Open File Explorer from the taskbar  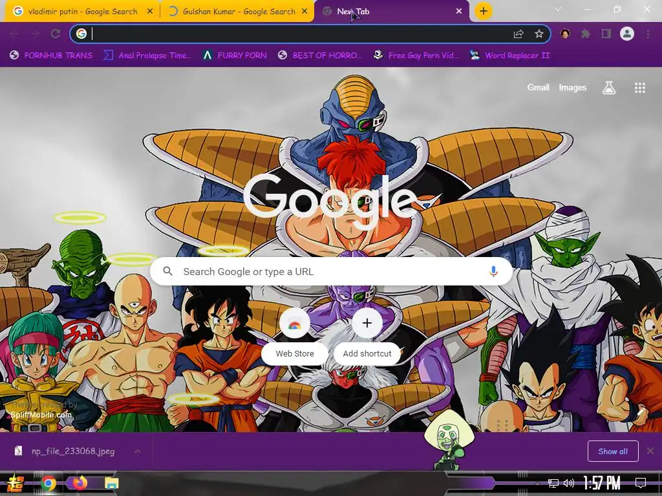point(111,483)
